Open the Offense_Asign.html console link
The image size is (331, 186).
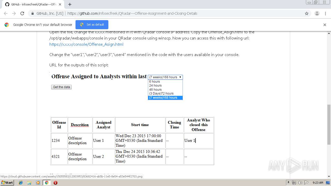(x=86, y=44)
